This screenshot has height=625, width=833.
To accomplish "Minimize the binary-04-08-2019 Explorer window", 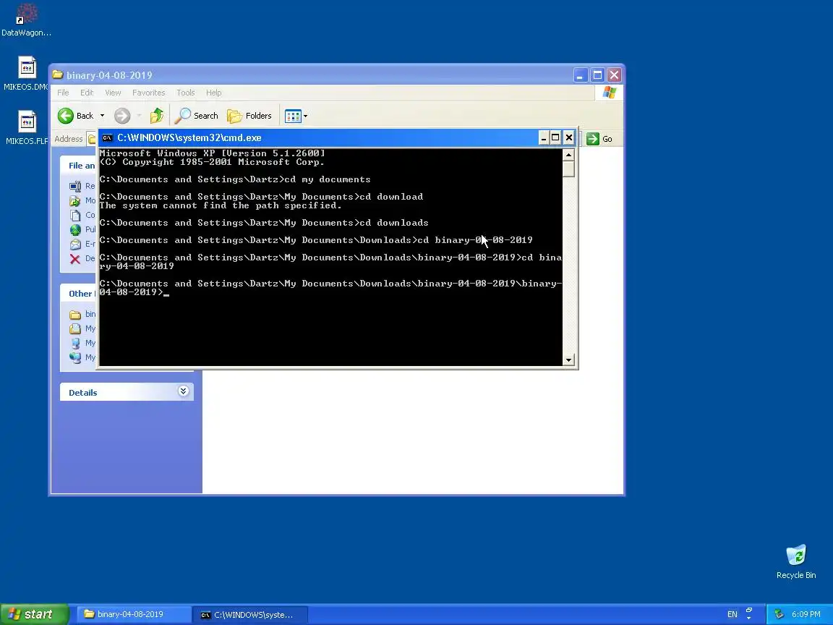I will pos(580,75).
